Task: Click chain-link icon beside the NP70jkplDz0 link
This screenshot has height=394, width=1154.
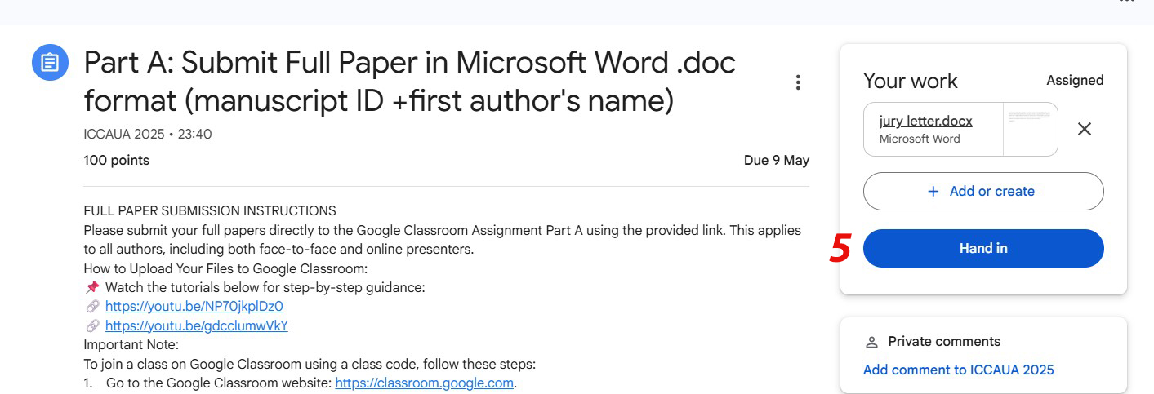Action: tap(92, 307)
